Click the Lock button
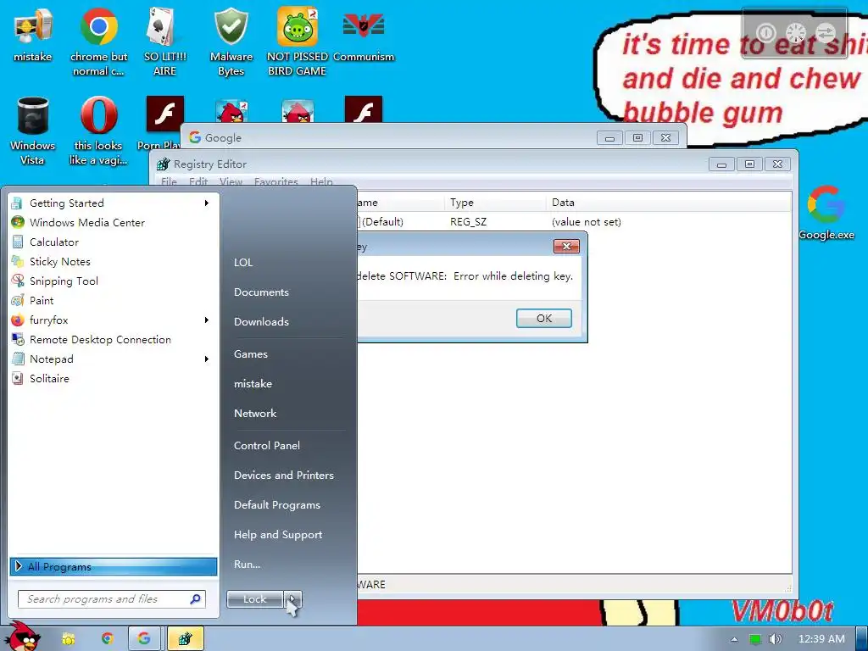The height and width of the screenshot is (651, 868). coord(254,599)
